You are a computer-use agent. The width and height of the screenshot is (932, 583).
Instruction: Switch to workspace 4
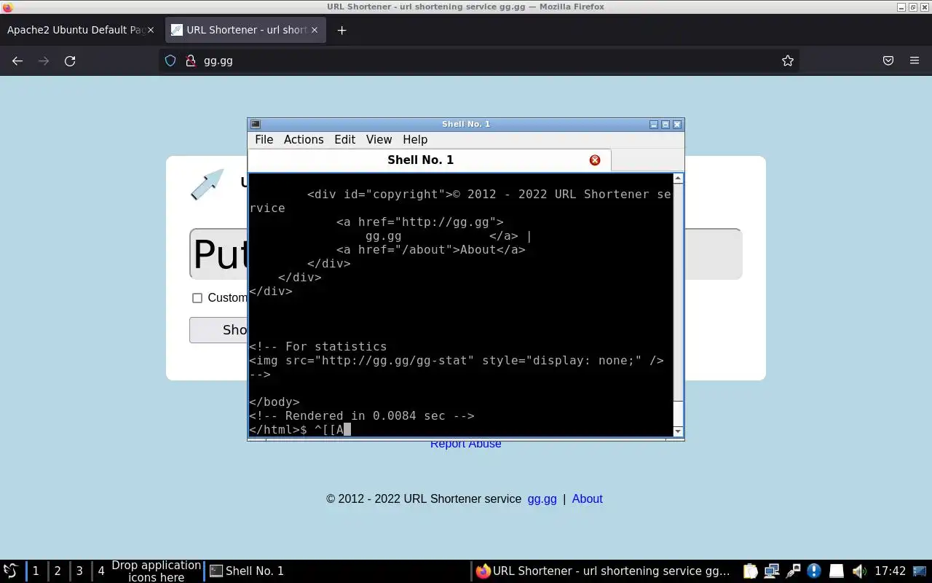101,571
